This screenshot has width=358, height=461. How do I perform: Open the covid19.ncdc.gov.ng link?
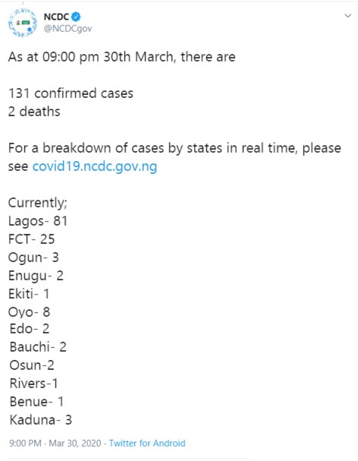pos(95,166)
